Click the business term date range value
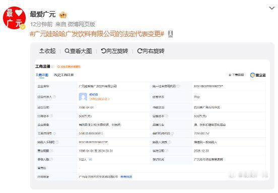Image resolution: width=278 pixels, height=193 pixels. (x=96, y=151)
